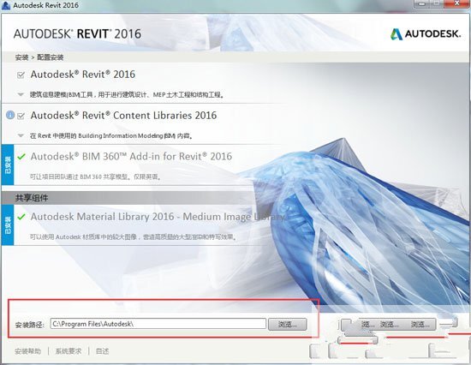The width and height of the screenshot is (471, 365).
Task: Select Autodesk BIM 360 Add-in for Revit 2016
Action: tap(131, 156)
